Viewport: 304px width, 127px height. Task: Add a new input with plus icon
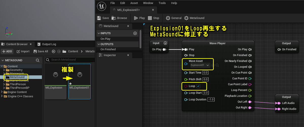point(135,33)
